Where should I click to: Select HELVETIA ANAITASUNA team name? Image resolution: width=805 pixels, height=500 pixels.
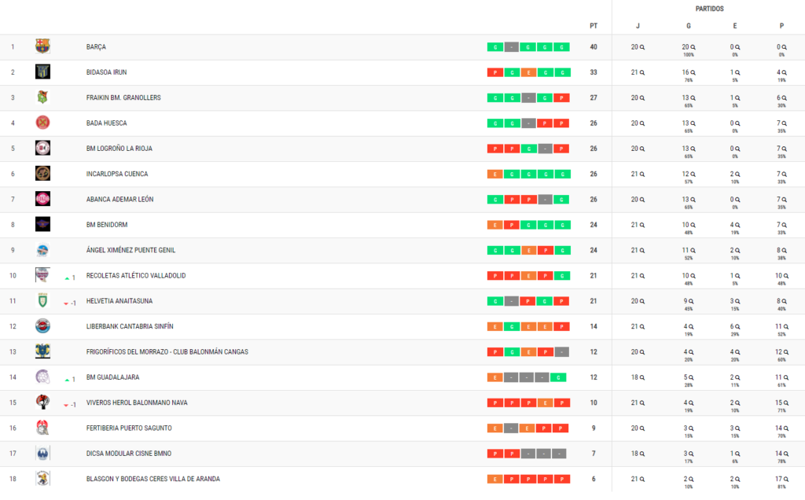tap(119, 301)
